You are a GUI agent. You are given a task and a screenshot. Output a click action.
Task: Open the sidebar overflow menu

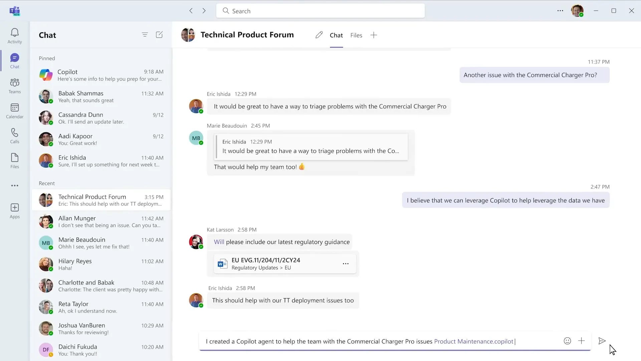(x=14, y=186)
